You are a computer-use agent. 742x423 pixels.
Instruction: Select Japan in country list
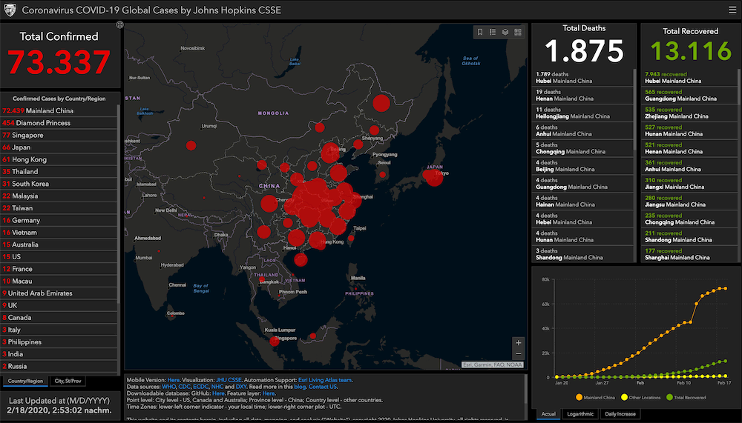[59, 147]
